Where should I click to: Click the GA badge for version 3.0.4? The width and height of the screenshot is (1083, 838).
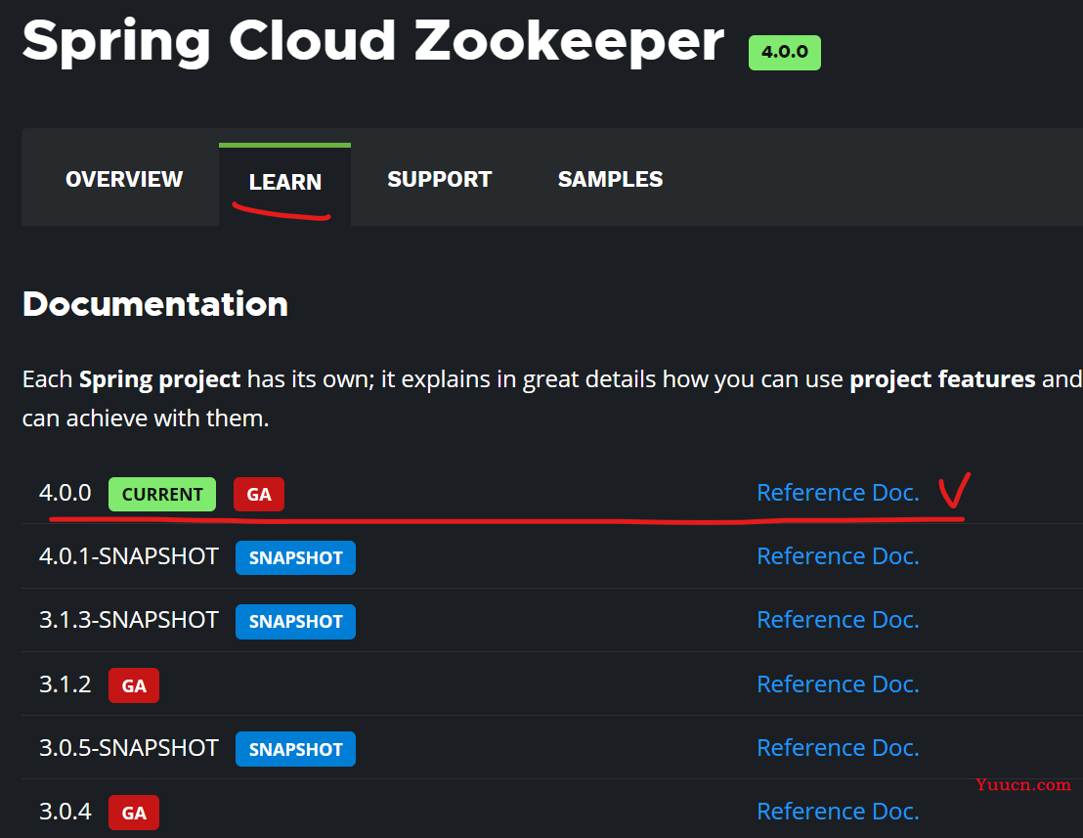pos(134,813)
